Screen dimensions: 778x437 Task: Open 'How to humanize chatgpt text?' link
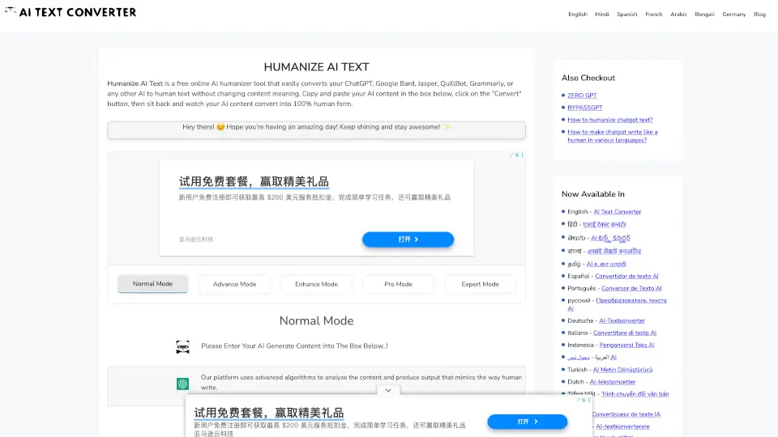(609, 120)
